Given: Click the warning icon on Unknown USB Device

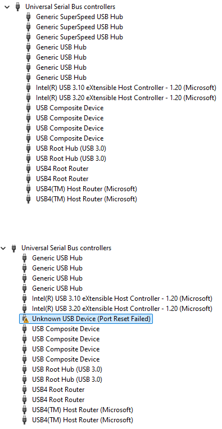Looking at the screenshot, I should tap(25, 319).
